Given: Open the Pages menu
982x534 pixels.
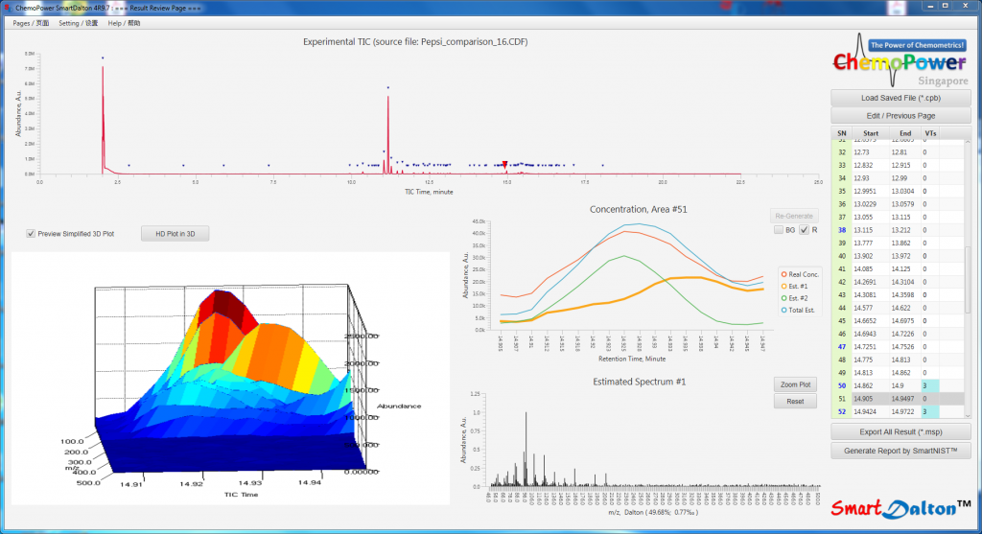Looking at the screenshot, I should pos(31,22).
